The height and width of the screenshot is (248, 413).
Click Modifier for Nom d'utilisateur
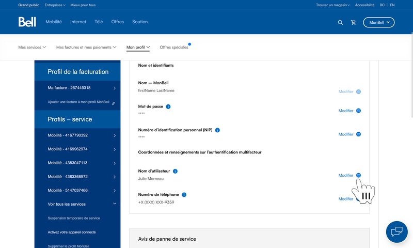346,176
